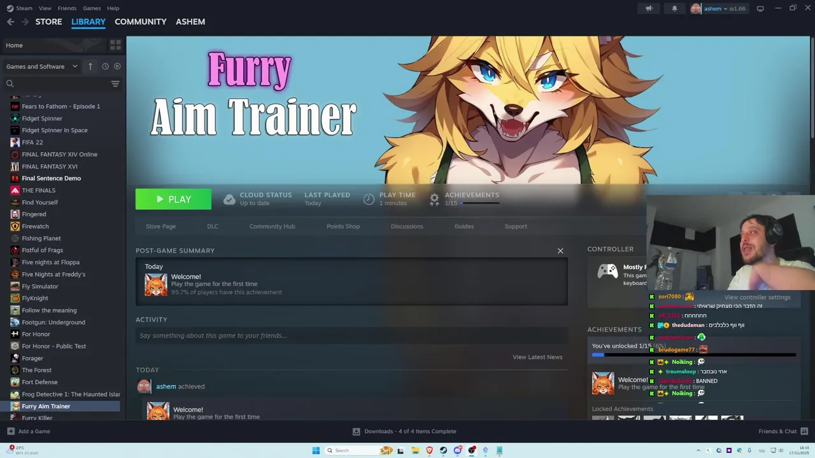
Task: Open the achievements gear icon
Action: (x=434, y=199)
